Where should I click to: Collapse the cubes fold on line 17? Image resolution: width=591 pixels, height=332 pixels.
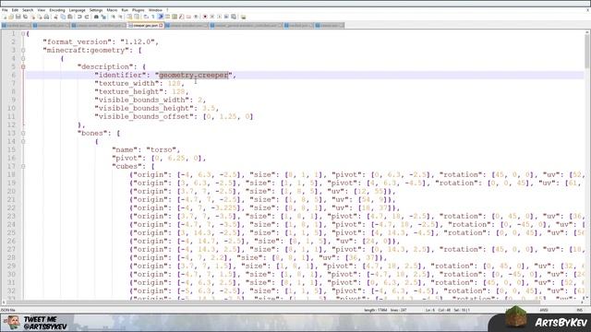pos(23,166)
